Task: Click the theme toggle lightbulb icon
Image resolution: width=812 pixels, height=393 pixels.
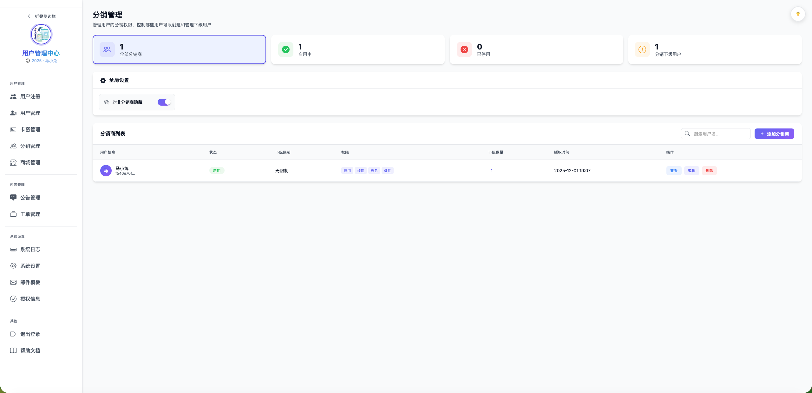Action: (798, 14)
